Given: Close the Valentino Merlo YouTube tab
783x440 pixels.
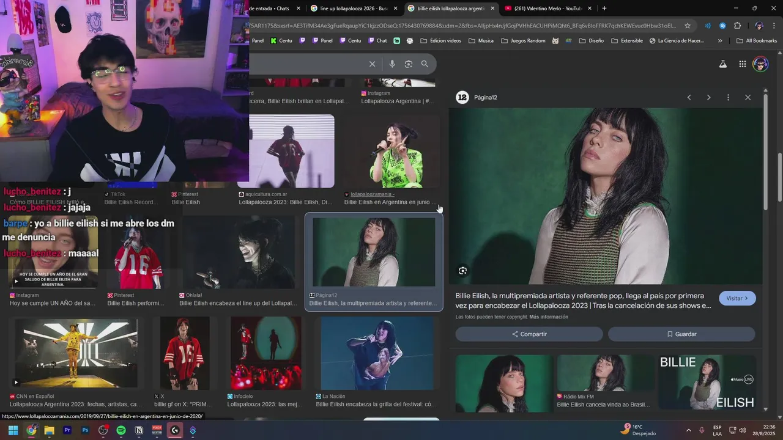Looking at the screenshot, I should (x=590, y=9).
